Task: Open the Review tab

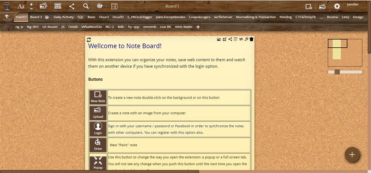Action: (333, 17)
